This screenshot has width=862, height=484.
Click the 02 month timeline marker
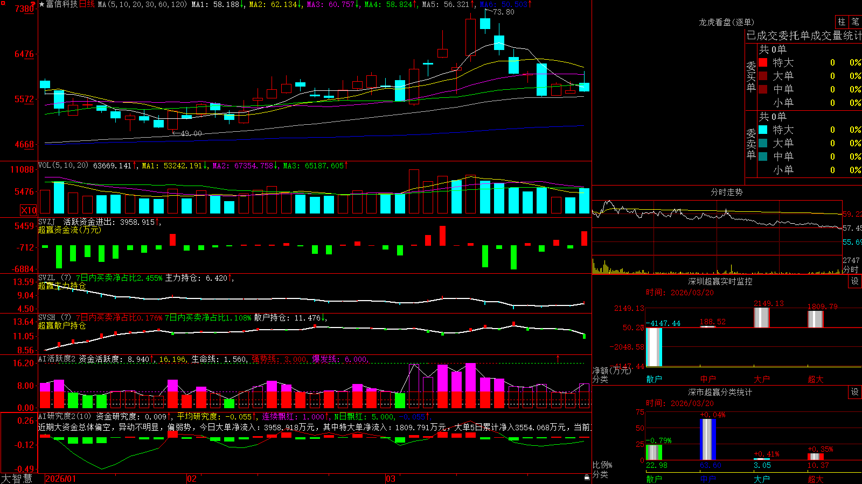[192, 479]
